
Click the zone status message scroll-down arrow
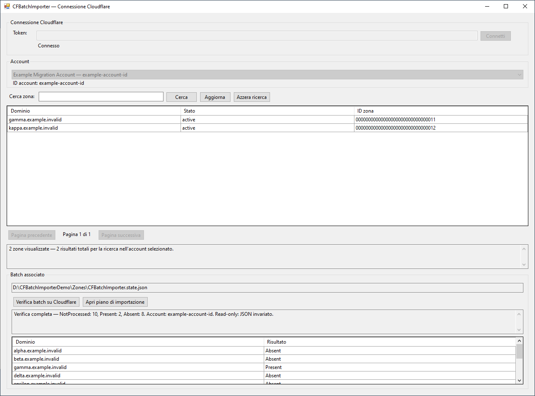(524, 264)
